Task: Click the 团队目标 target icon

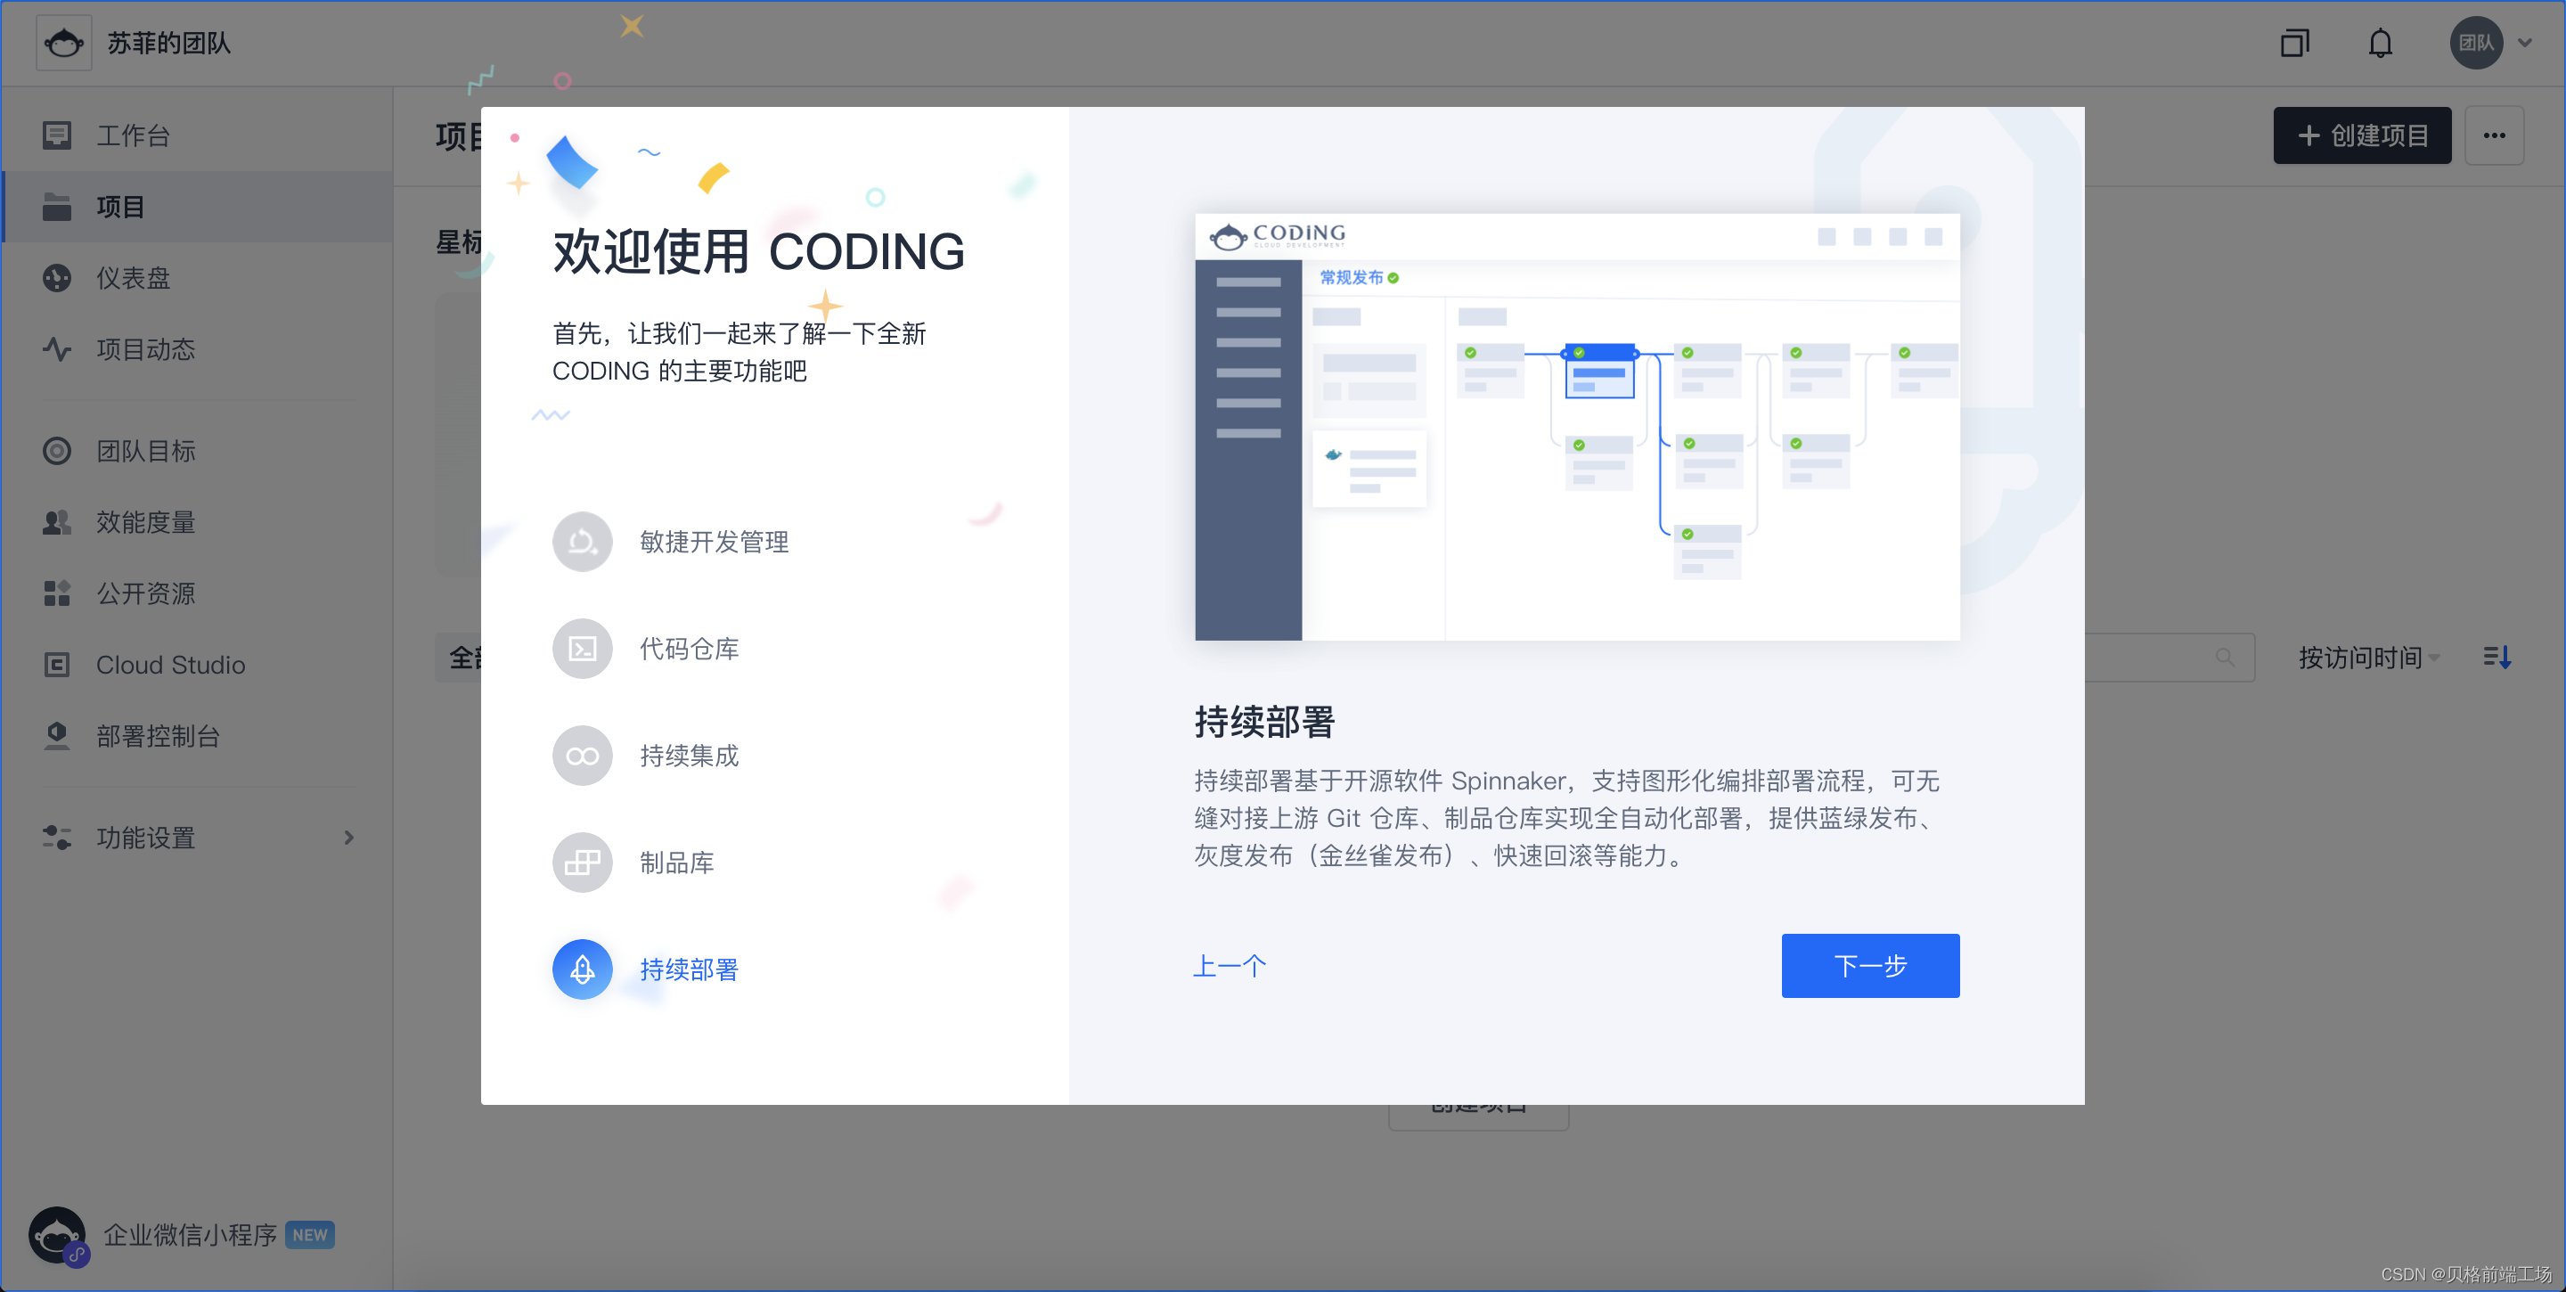Action: point(57,451)
